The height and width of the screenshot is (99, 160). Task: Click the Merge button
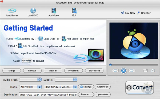12,71
